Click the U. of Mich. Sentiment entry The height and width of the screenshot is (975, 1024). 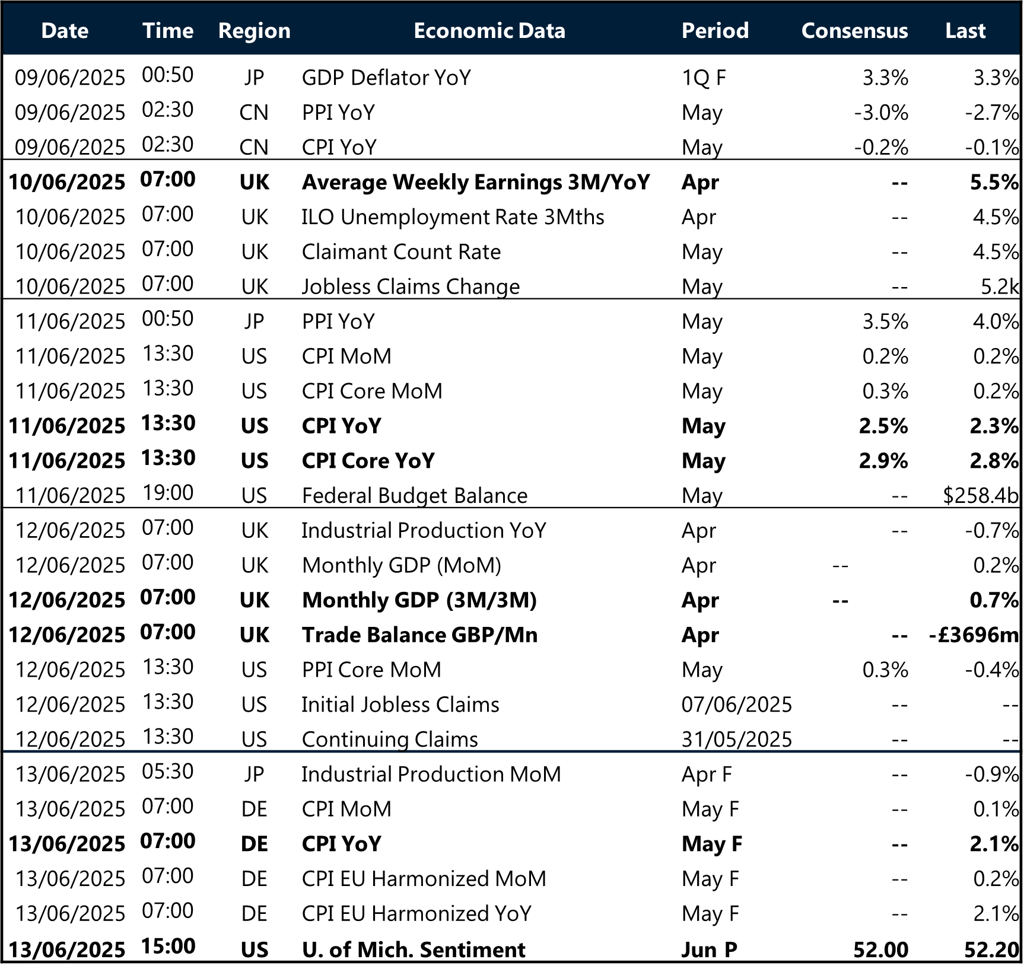414,949
